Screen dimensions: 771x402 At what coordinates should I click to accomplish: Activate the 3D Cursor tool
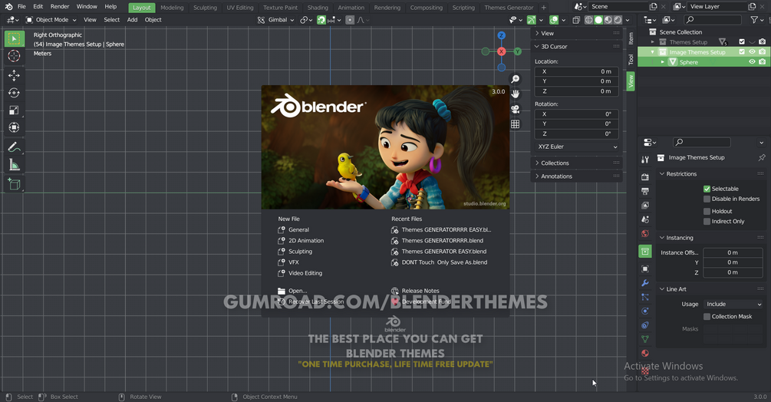point(15,56)
